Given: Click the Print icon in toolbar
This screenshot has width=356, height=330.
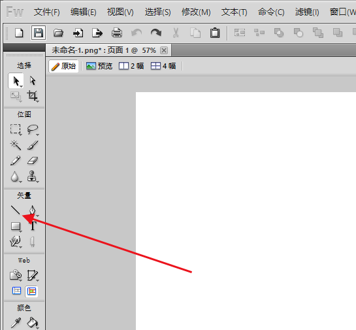Looking at the screenshot, I should click(x=117, y=33).
